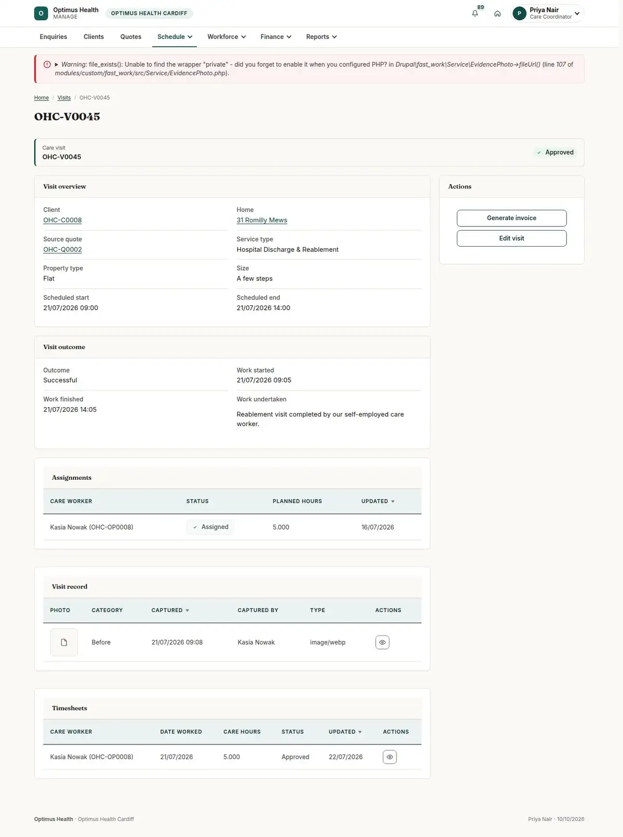Viewport: 623px width, 837px height.
Task: View Kasia Nowak's timesheet entry
Action: 389,757
